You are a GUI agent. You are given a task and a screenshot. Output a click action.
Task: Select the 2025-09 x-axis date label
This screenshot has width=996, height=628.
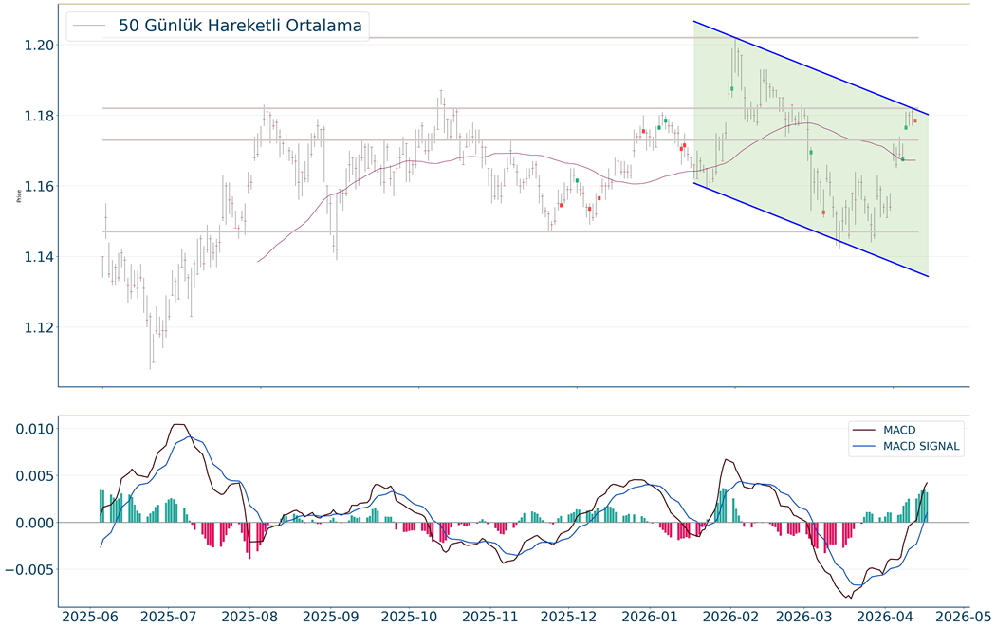coord(331,617)
